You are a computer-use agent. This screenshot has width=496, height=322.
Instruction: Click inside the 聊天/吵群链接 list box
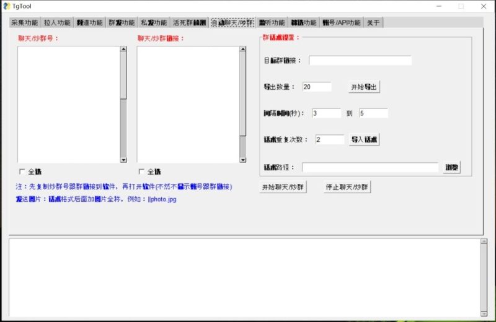[x=188, y=105]
